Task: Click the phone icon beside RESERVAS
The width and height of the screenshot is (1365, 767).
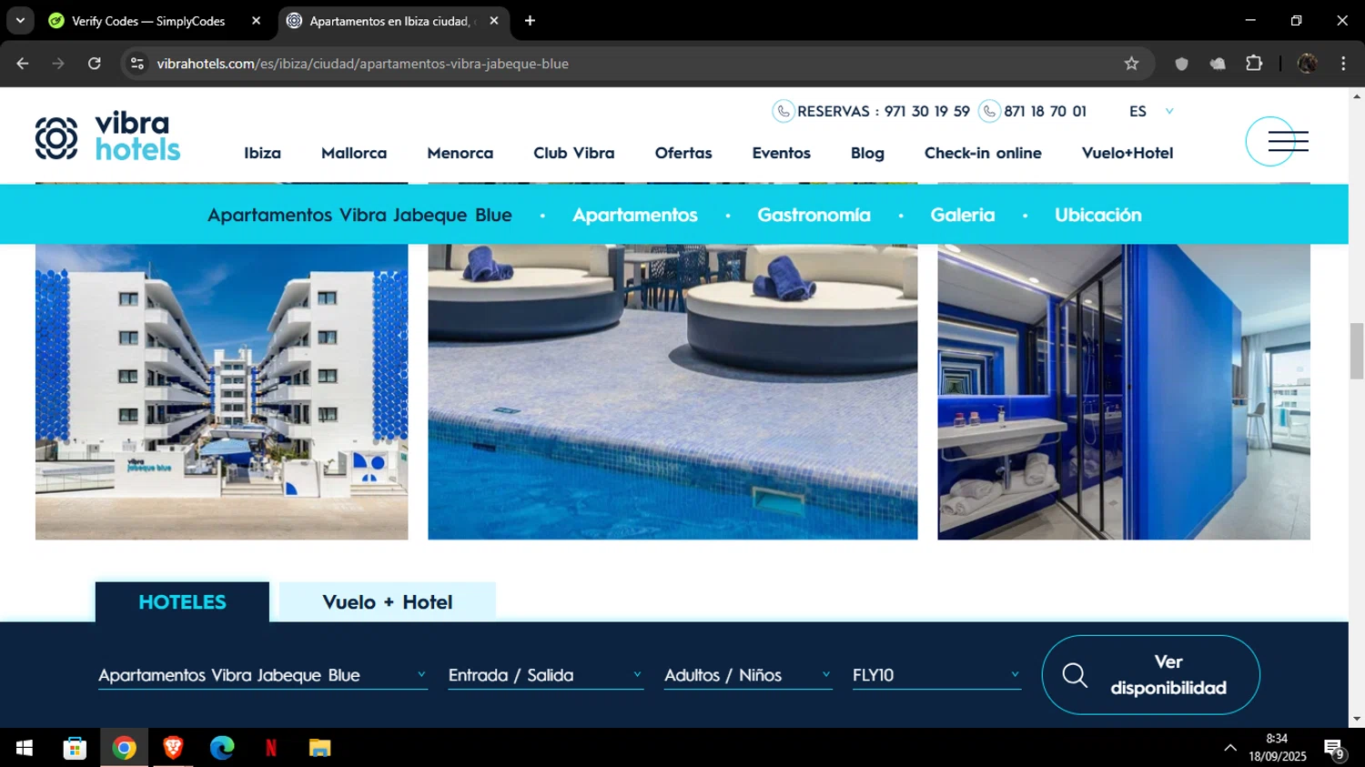Action: (x=784, y=111)
